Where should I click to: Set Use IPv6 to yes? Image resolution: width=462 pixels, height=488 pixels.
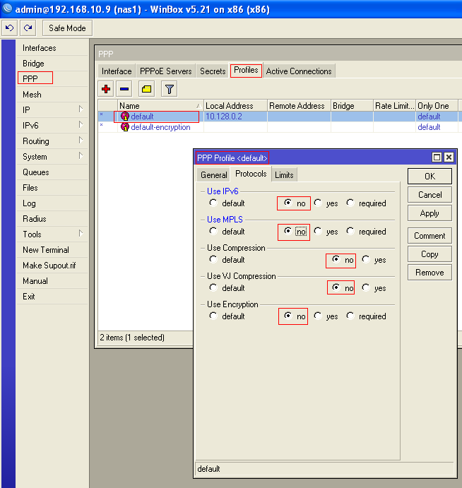coord(319,203)
